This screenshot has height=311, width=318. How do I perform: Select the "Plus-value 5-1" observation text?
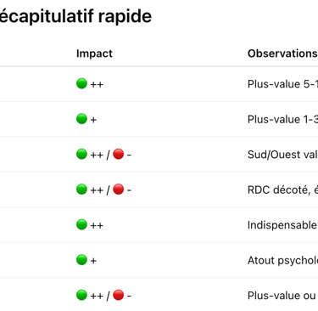coord(282,84)
